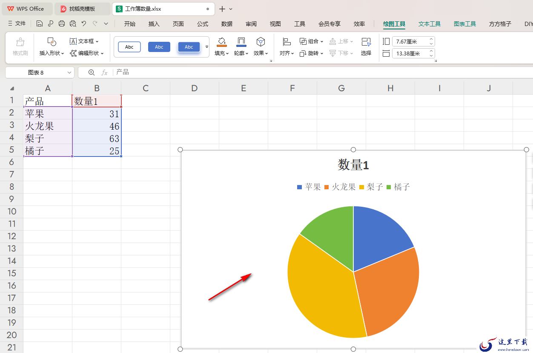Open the 组合 group dropdown
Image resolution: width=533 pixels, height=353 pixels.
pyautogui.click(x=312, y=41)
